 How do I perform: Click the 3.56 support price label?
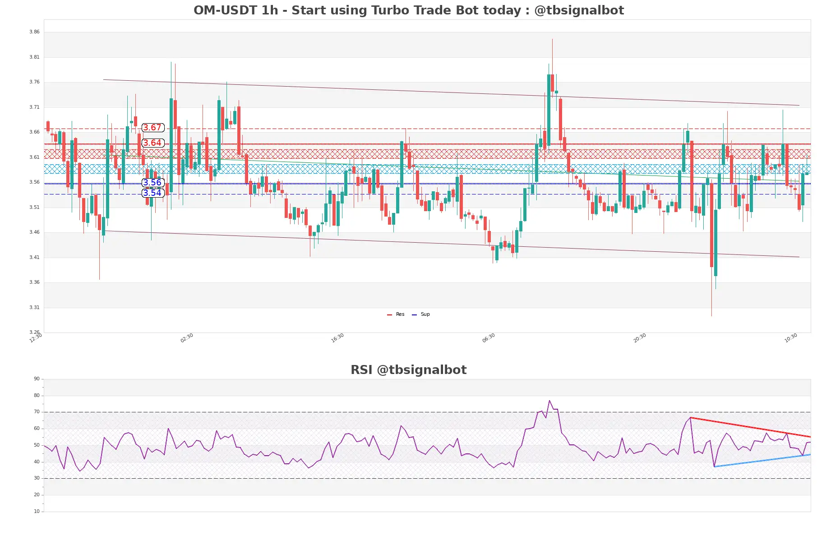click(153, 183)
